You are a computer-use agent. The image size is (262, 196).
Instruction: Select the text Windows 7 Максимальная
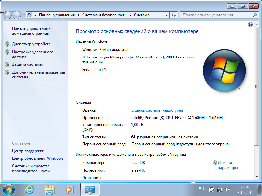pyautogui.click(x=106, y=50)
